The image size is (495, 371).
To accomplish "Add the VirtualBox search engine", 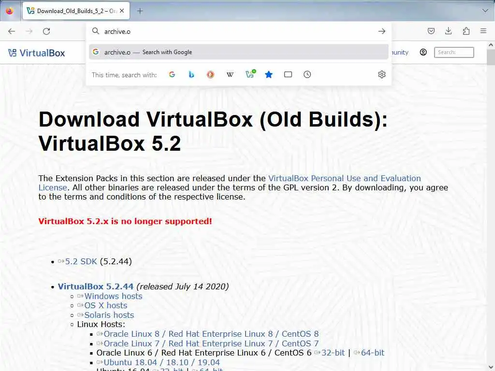I will (x=250, y=74).
